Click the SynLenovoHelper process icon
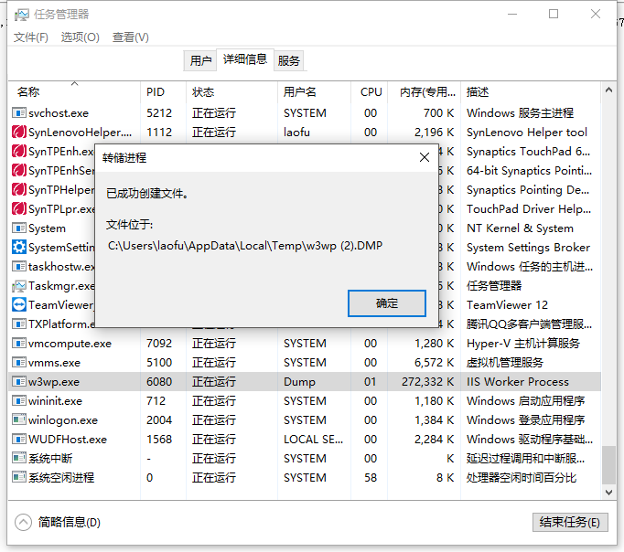This screenshot has width=624, height=552. pyautogui.click(x=18, y=132)
